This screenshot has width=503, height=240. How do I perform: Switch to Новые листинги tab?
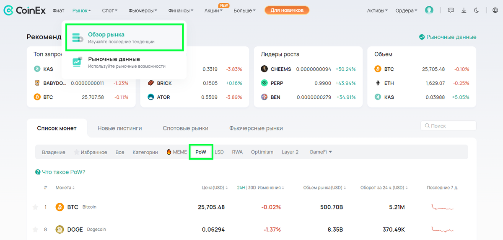pos(120,128)
